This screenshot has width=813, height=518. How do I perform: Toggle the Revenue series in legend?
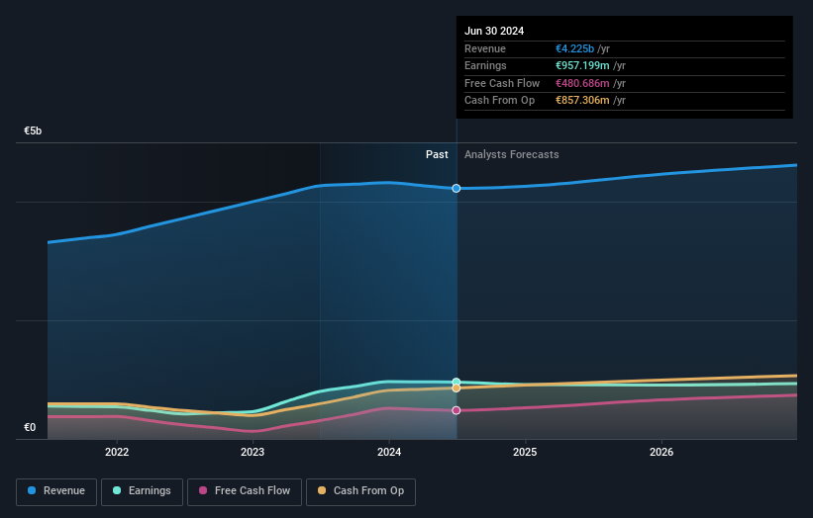coord(56,491)
